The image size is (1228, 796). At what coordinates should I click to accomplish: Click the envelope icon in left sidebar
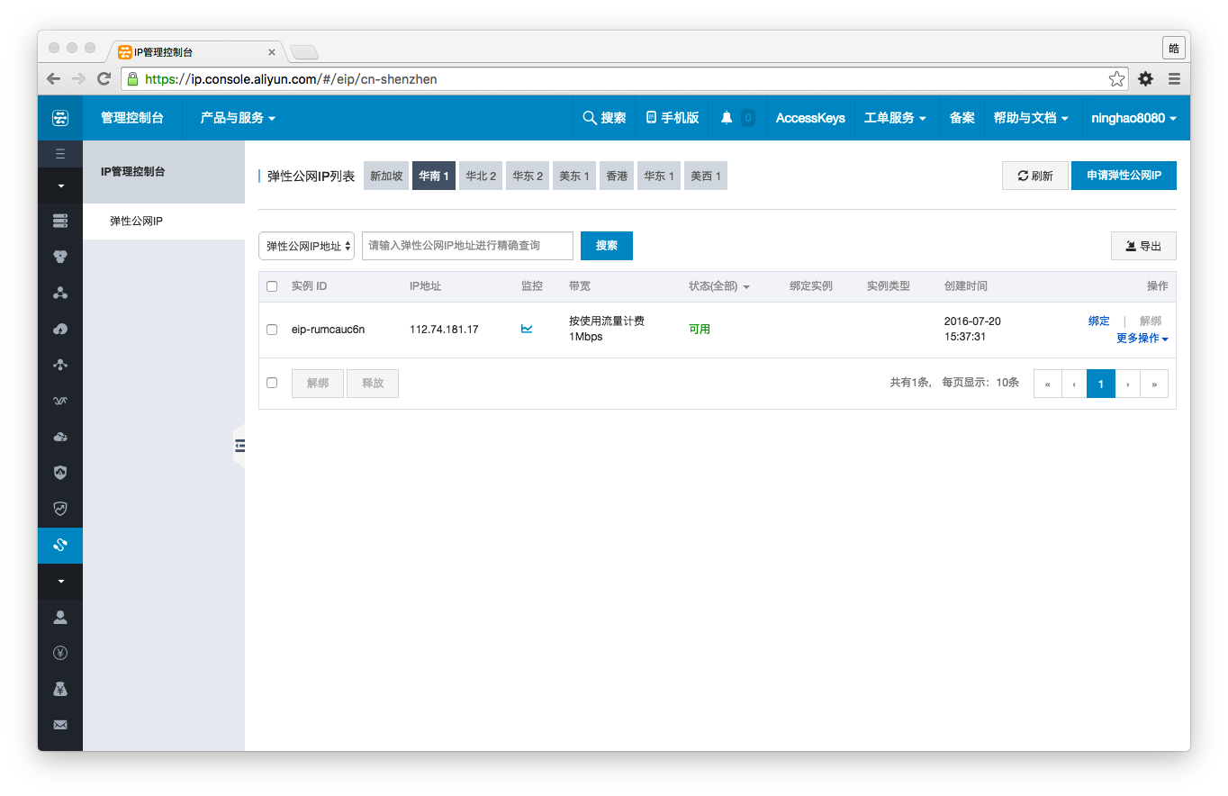60,725
